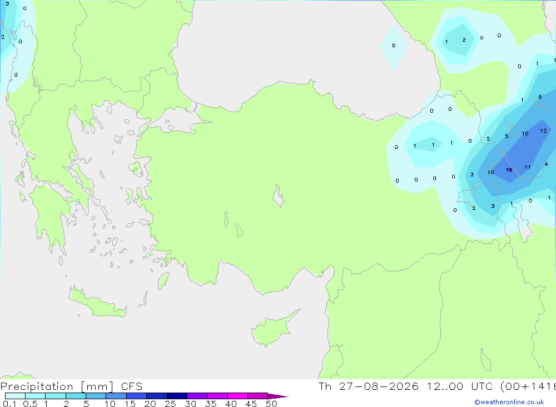Click the '0.1' legend label

(9, 404)
